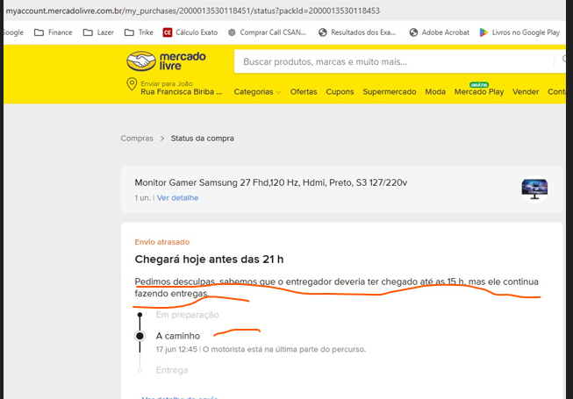Change the delivery address Rua Francisca Biriba

(x=182, y=92)
